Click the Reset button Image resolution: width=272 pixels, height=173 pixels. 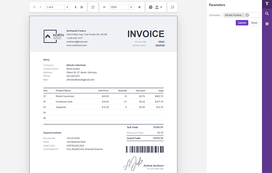pyautogui.click(x=254, y=23)
